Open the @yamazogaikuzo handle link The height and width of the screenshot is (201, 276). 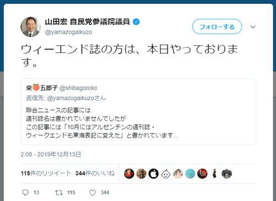coord(68,32)
